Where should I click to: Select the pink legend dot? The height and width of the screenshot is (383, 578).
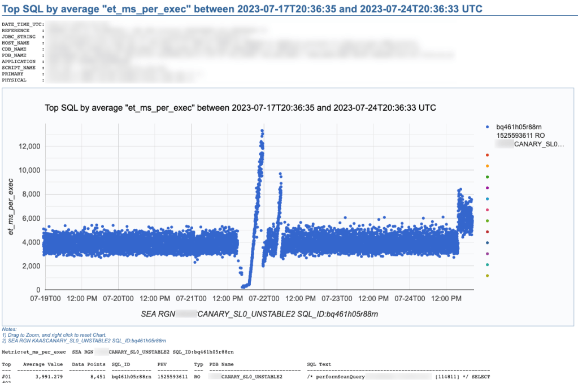487,210
